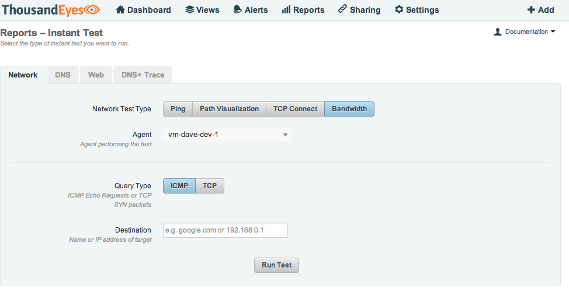Click the Documentation account link

coord(526,32)
